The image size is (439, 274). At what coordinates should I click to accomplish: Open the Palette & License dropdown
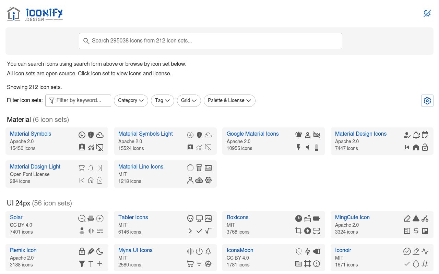(229, 101)
